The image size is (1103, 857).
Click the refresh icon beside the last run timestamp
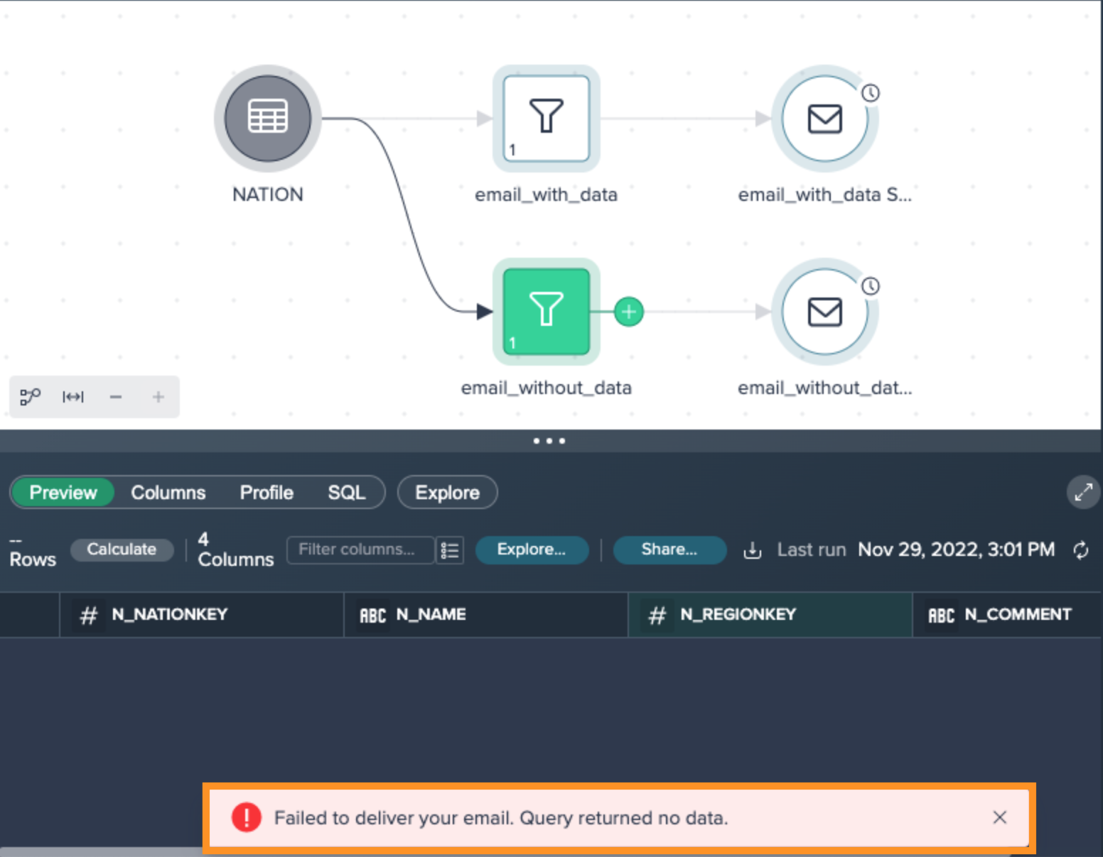[1081, 550]
